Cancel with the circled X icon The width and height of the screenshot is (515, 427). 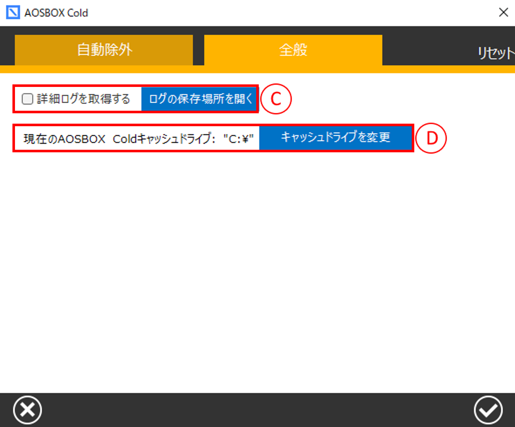[x=27, y=410]
